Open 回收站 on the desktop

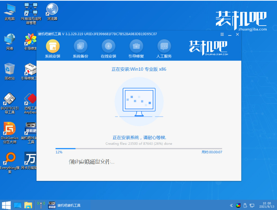coord(10,71)
